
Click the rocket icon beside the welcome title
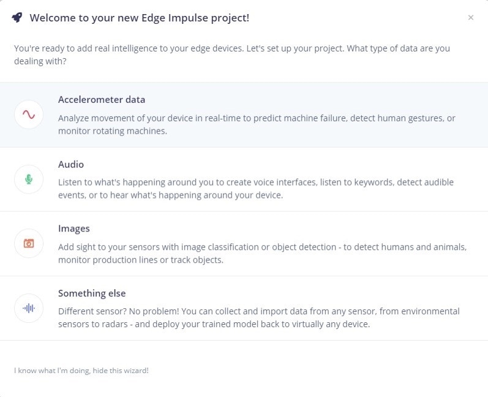(17, 18)
